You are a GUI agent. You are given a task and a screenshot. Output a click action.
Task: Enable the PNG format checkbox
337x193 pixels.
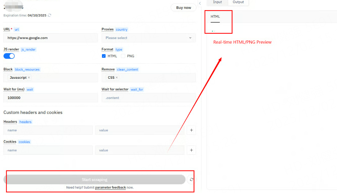point(123,56)
